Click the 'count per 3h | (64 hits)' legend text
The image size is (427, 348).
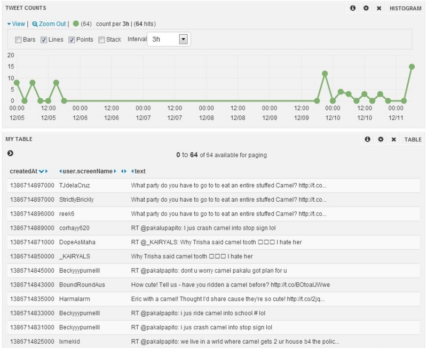(126, 24)
